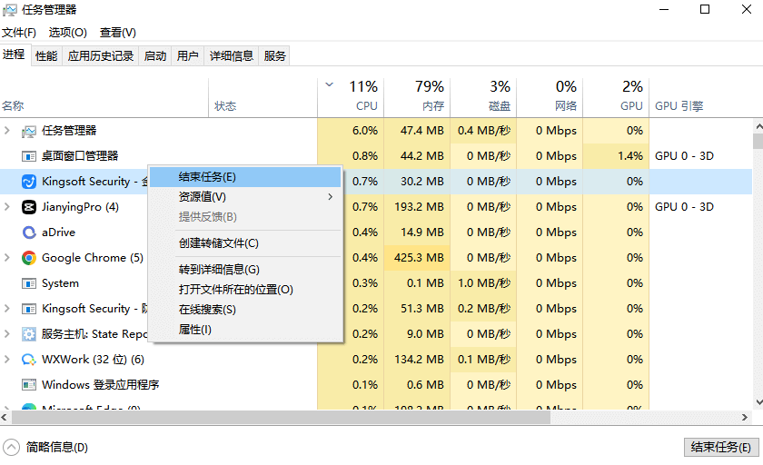
Task: Choose 在线搜索(S) in the context menu
Action: click(x=245, y=310)
